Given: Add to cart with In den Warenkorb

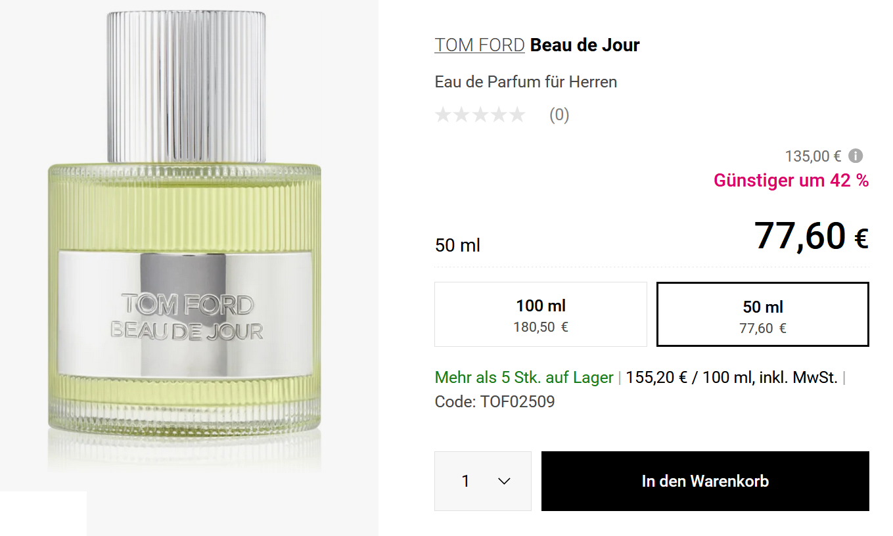Looking at the screenshot, I should point(705,481).
